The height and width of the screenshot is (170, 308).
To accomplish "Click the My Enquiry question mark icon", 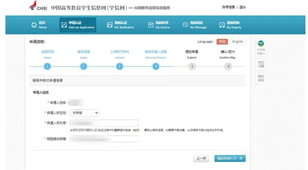I will [x=222, y=25].
